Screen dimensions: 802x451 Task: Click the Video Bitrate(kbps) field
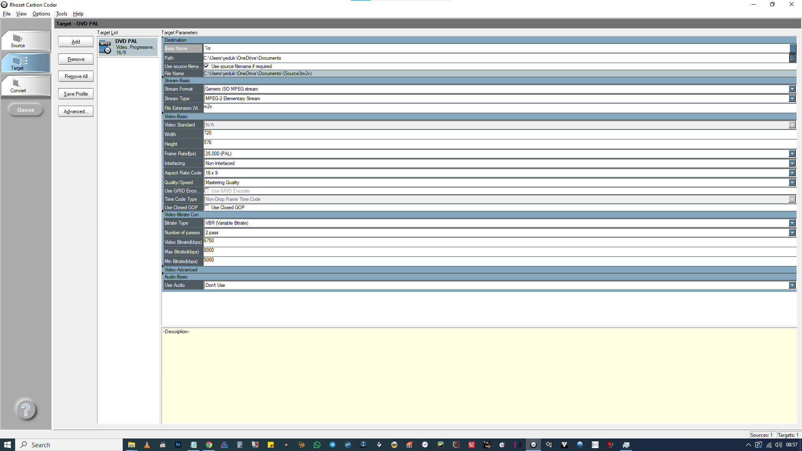point(500,242)
